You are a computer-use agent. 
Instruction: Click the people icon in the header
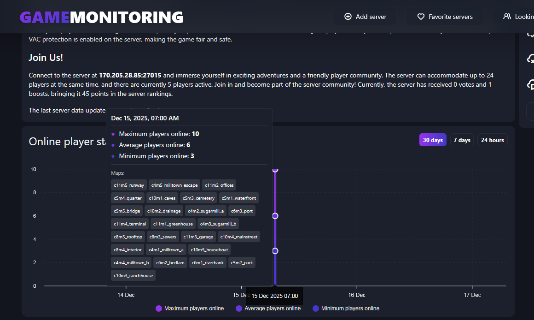507,17
